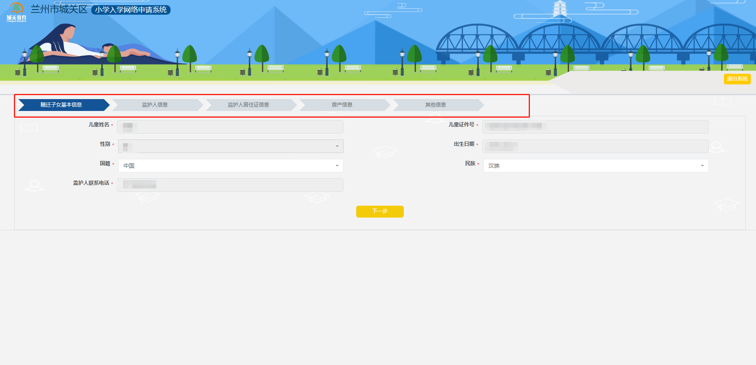Open the 性别 dropdown list

click(230, 146)
